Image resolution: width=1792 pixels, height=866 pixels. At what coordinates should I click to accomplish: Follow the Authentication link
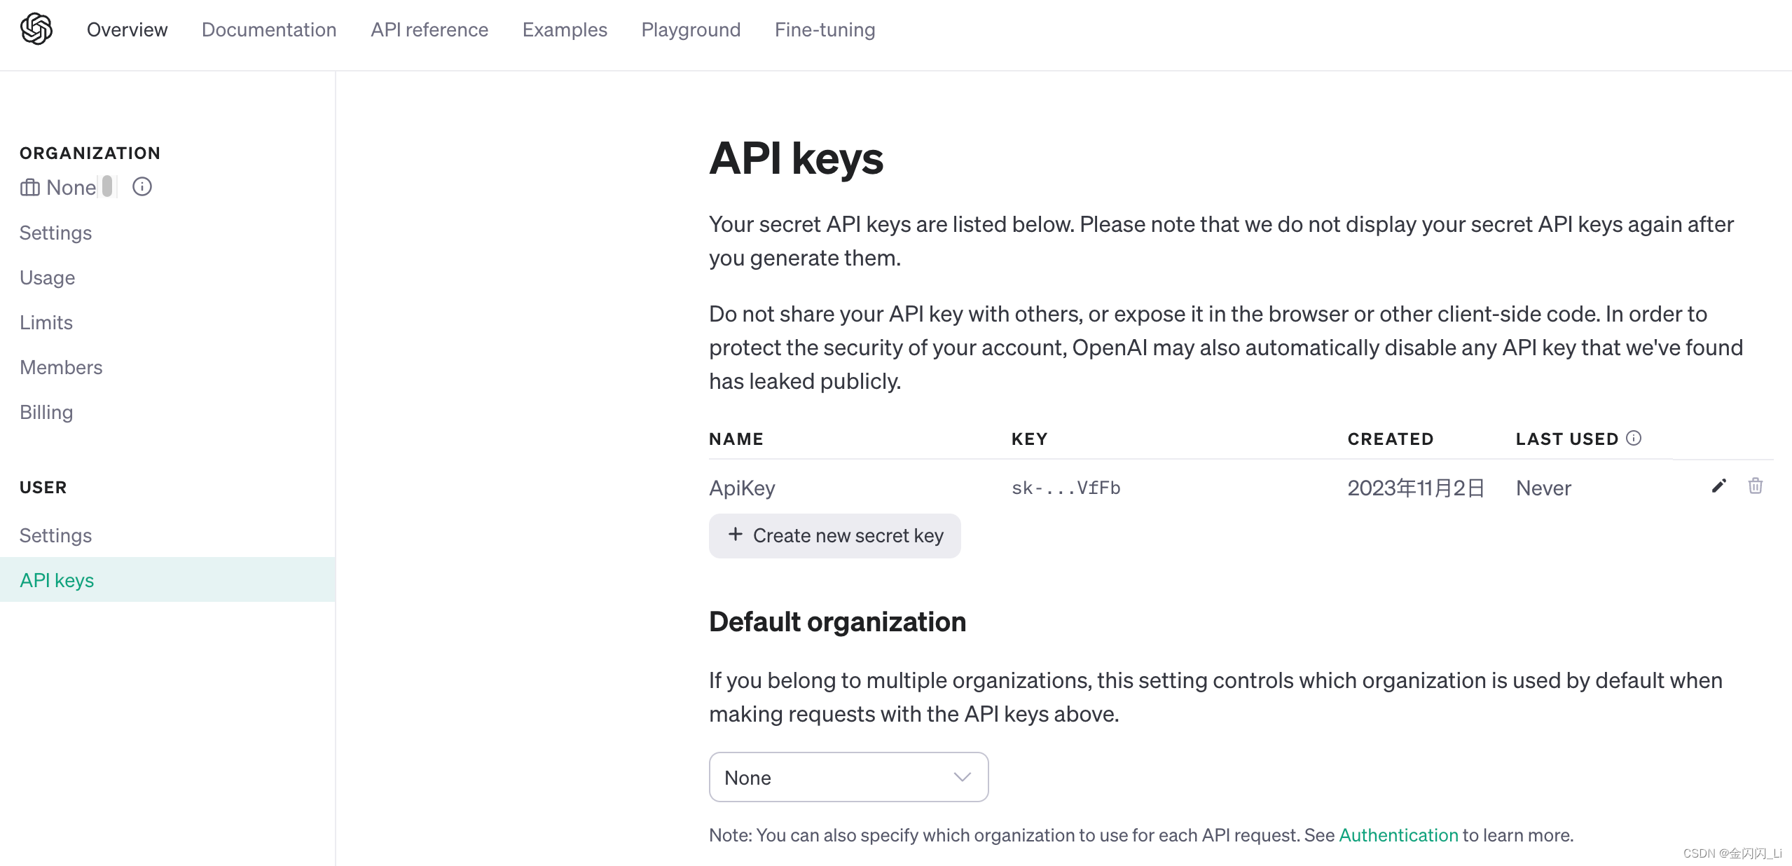click(1398, 835)
